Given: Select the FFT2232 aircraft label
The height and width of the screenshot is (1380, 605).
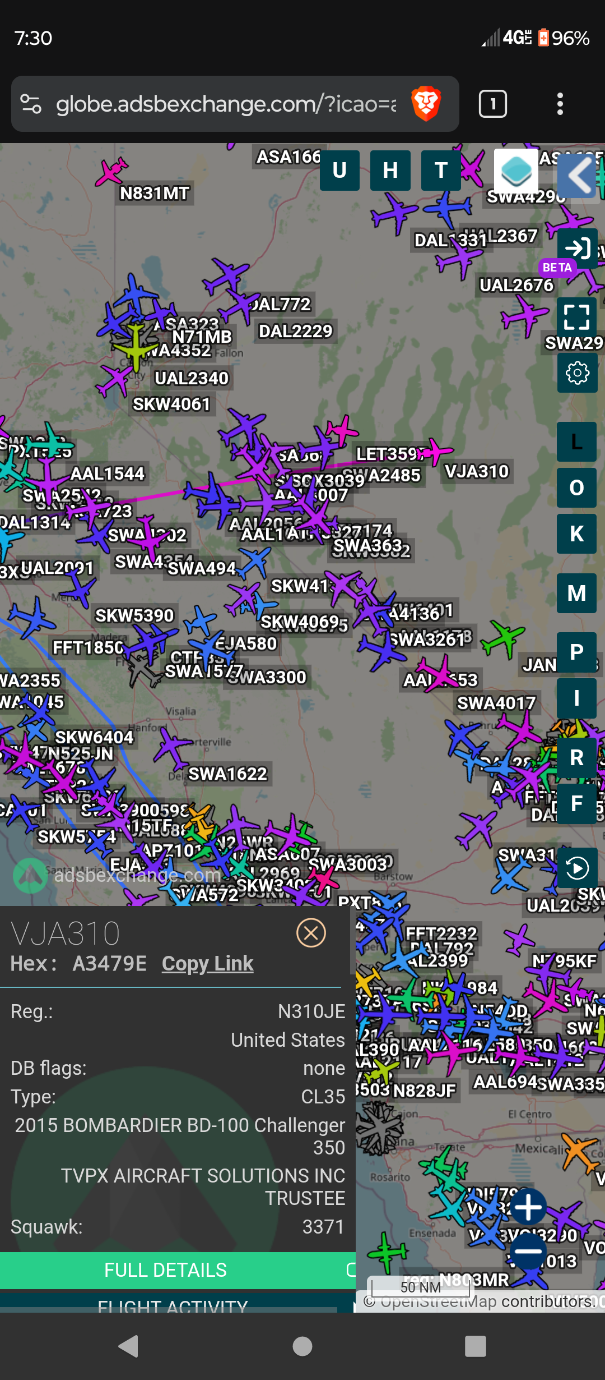Looking at the screenshot, I should coord(441,933).
